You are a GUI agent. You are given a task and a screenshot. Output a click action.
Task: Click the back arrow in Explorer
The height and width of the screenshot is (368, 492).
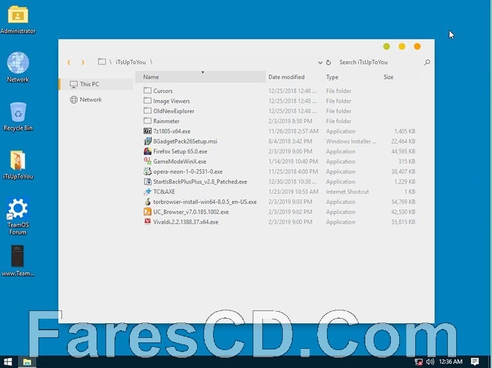tap(68, 63)
